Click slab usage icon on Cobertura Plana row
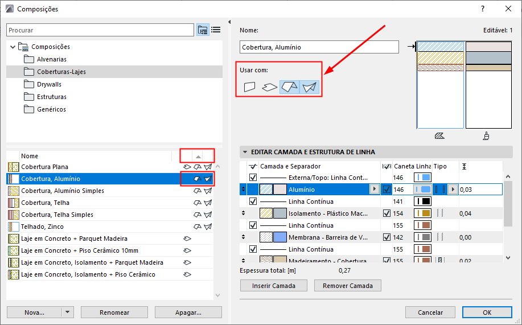 [x=187, y=167]
